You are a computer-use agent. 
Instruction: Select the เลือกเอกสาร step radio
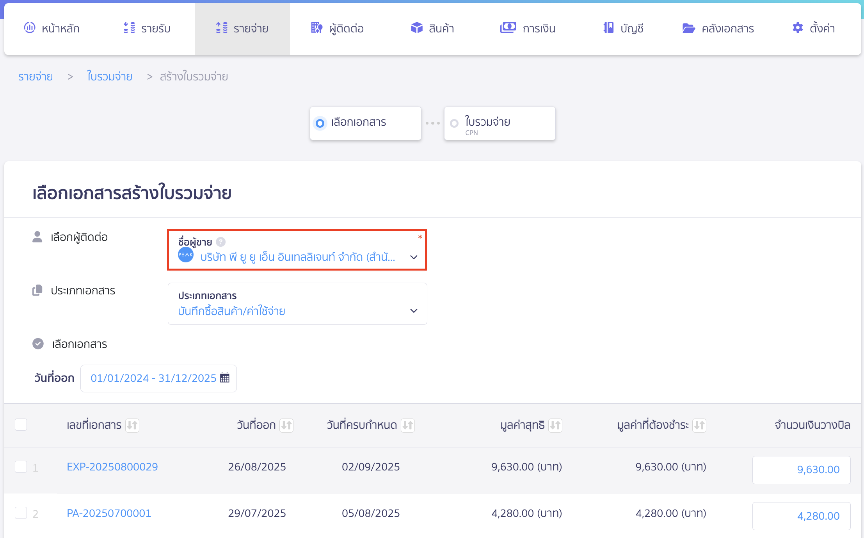click(320, 123)
